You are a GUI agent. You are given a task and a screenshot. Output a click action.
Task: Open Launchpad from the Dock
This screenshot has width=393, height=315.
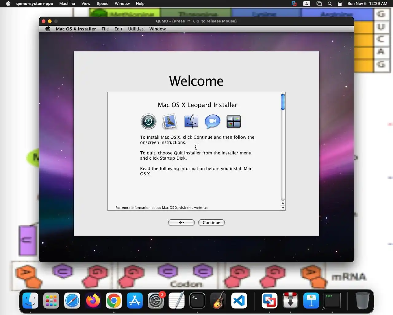[51, 301]
